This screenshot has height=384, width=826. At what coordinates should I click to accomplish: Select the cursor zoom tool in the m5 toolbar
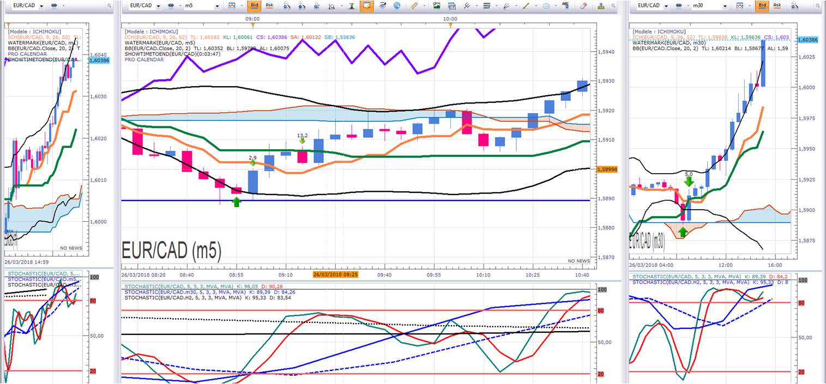pyautogui.click(x=318, y=5)
